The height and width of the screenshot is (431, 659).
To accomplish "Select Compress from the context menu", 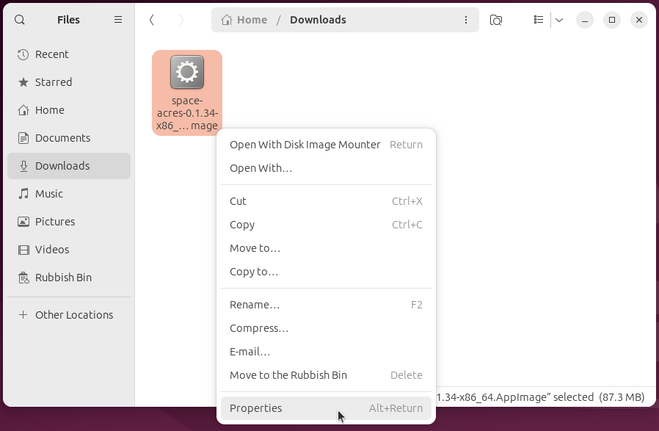I will (x=258, y=328).
